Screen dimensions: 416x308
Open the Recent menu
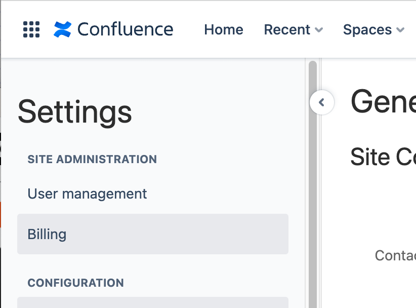287,30
